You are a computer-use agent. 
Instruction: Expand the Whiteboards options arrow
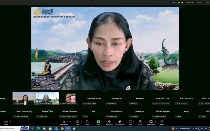[156, 122]
